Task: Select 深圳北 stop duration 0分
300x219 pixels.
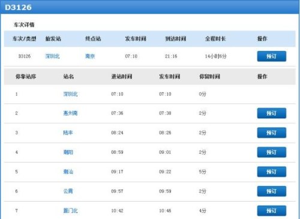Action: tap(202, 94)
